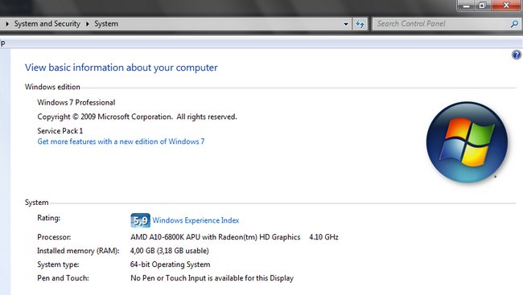Click into the Search Control Panel field

pyautogui.click(x=441, y=23)
